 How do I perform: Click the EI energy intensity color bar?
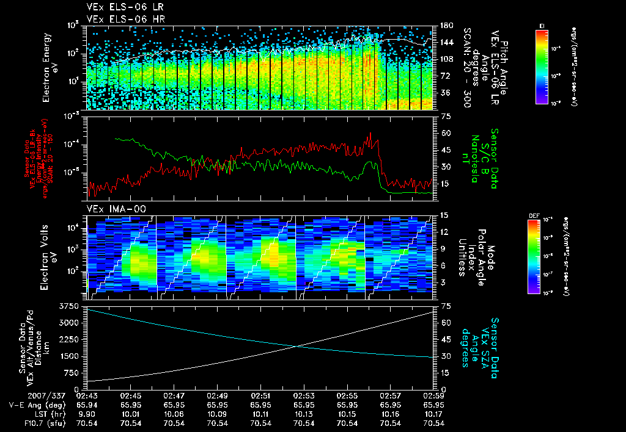(x=542, y=67)
